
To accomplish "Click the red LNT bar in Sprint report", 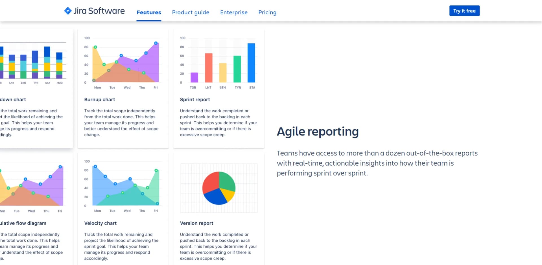I will [209, 68].
